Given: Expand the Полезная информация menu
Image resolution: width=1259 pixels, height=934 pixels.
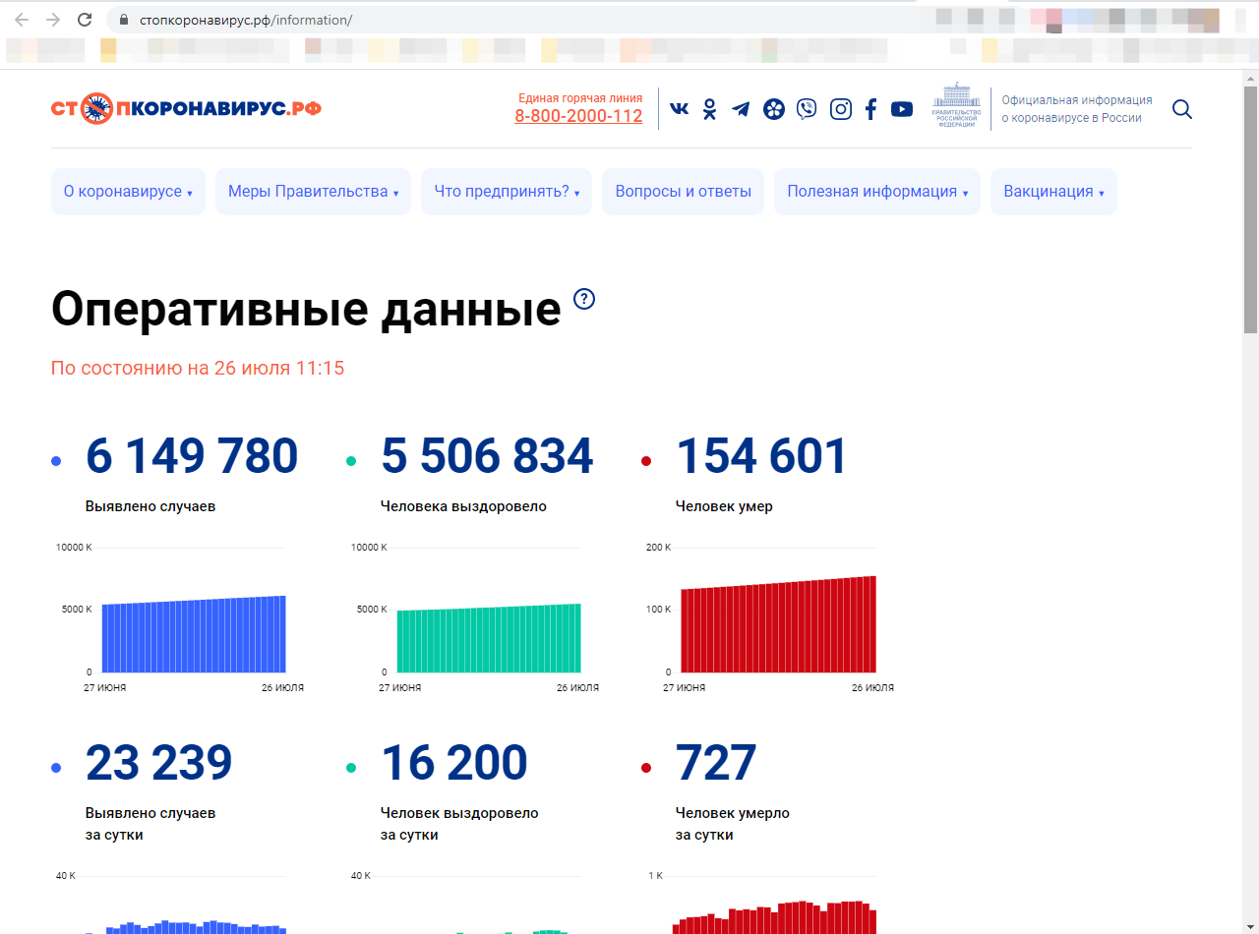Looking at the screenshot, I should pyautogui.click(x=877, y=192).
